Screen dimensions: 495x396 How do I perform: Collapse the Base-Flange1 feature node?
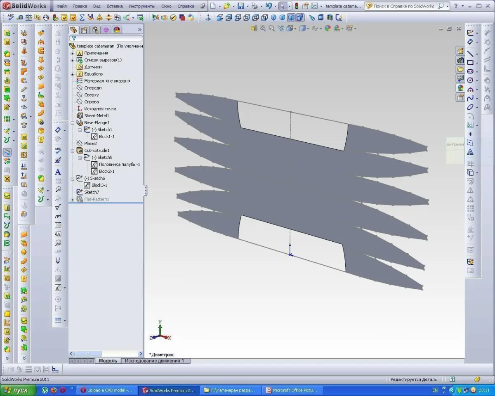73,123
